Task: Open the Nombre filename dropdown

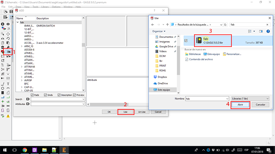Action: tap(227, 99)
